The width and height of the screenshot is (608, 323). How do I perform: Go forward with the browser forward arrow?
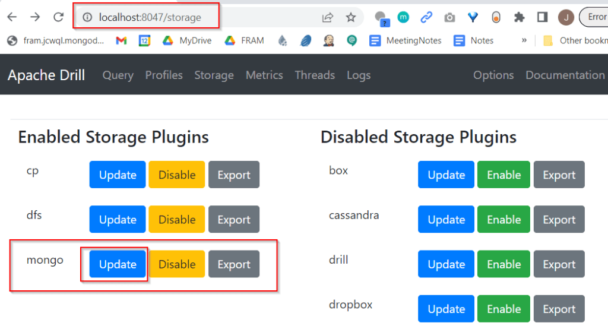(x=35, y=17)
